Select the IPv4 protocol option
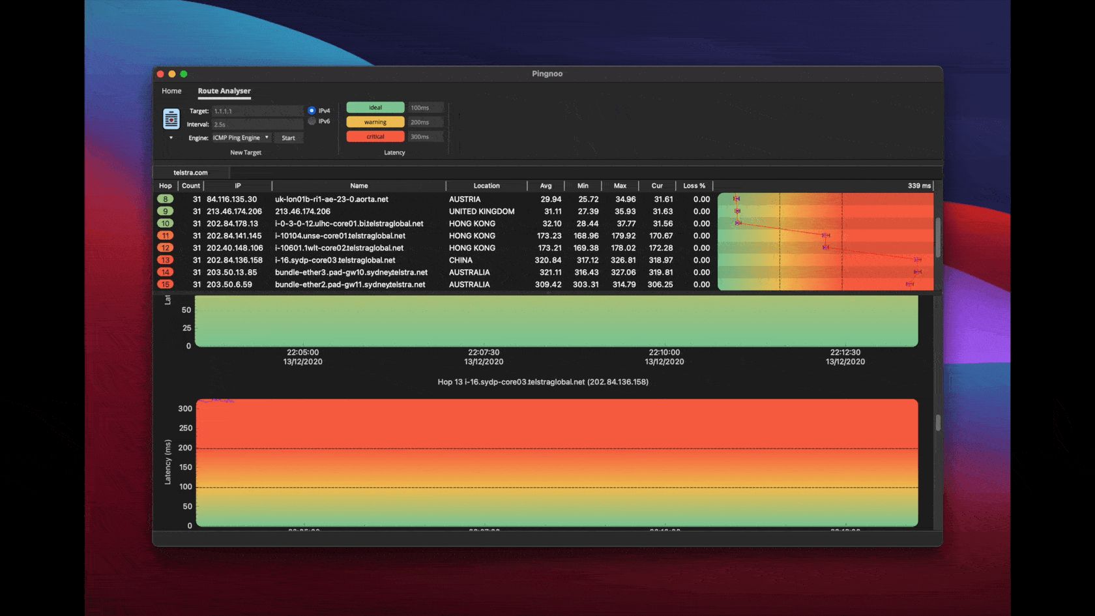 click(312, 111)
